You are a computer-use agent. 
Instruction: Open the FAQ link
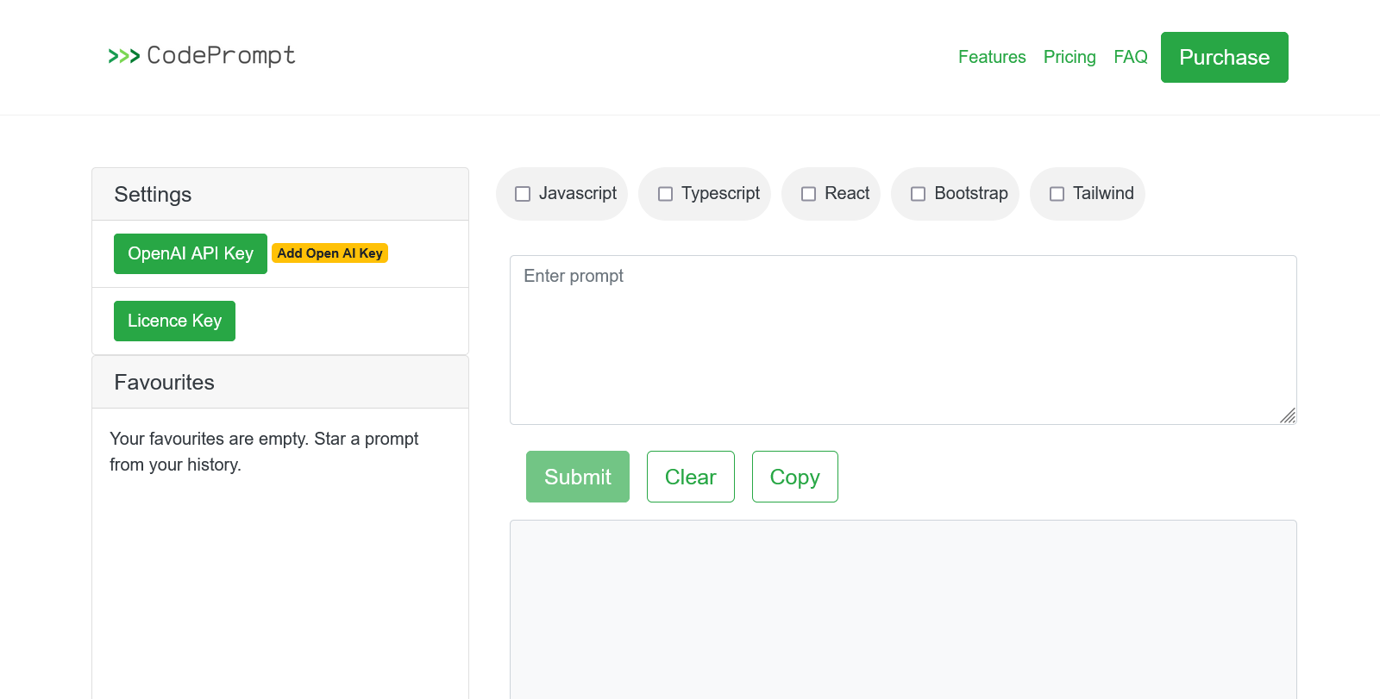point(1131,57)
